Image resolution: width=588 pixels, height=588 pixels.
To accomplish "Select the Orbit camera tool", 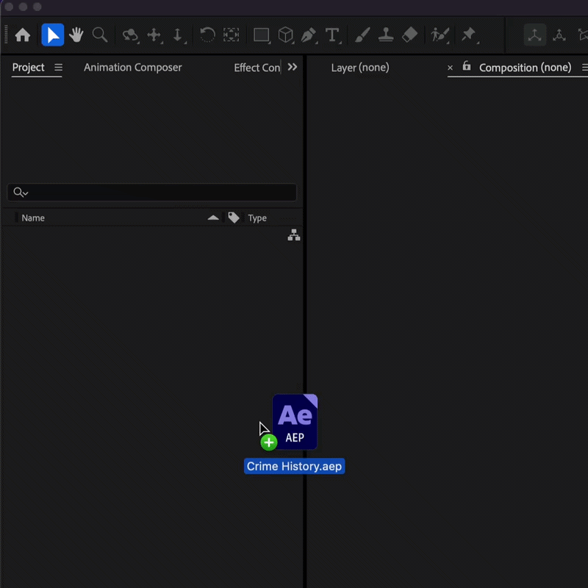I will tap(130, 35).
